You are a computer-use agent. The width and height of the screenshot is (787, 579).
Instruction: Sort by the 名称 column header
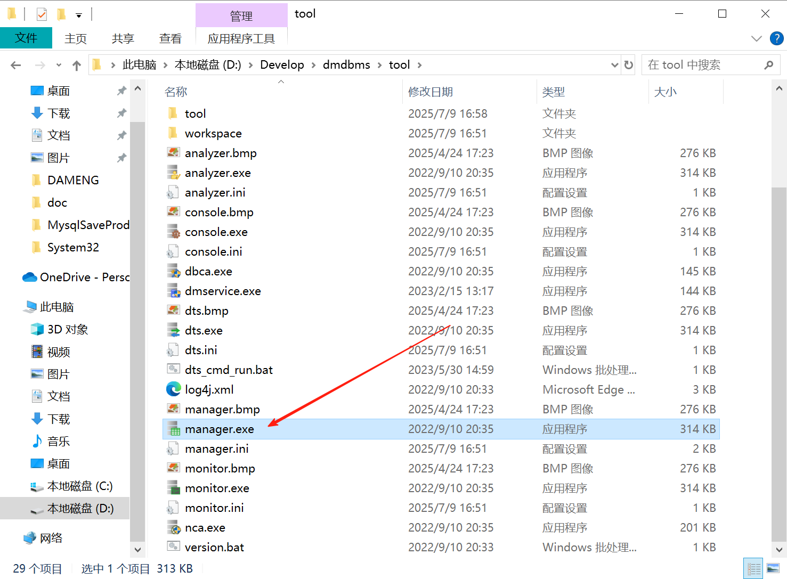click(x=176, y=92)
